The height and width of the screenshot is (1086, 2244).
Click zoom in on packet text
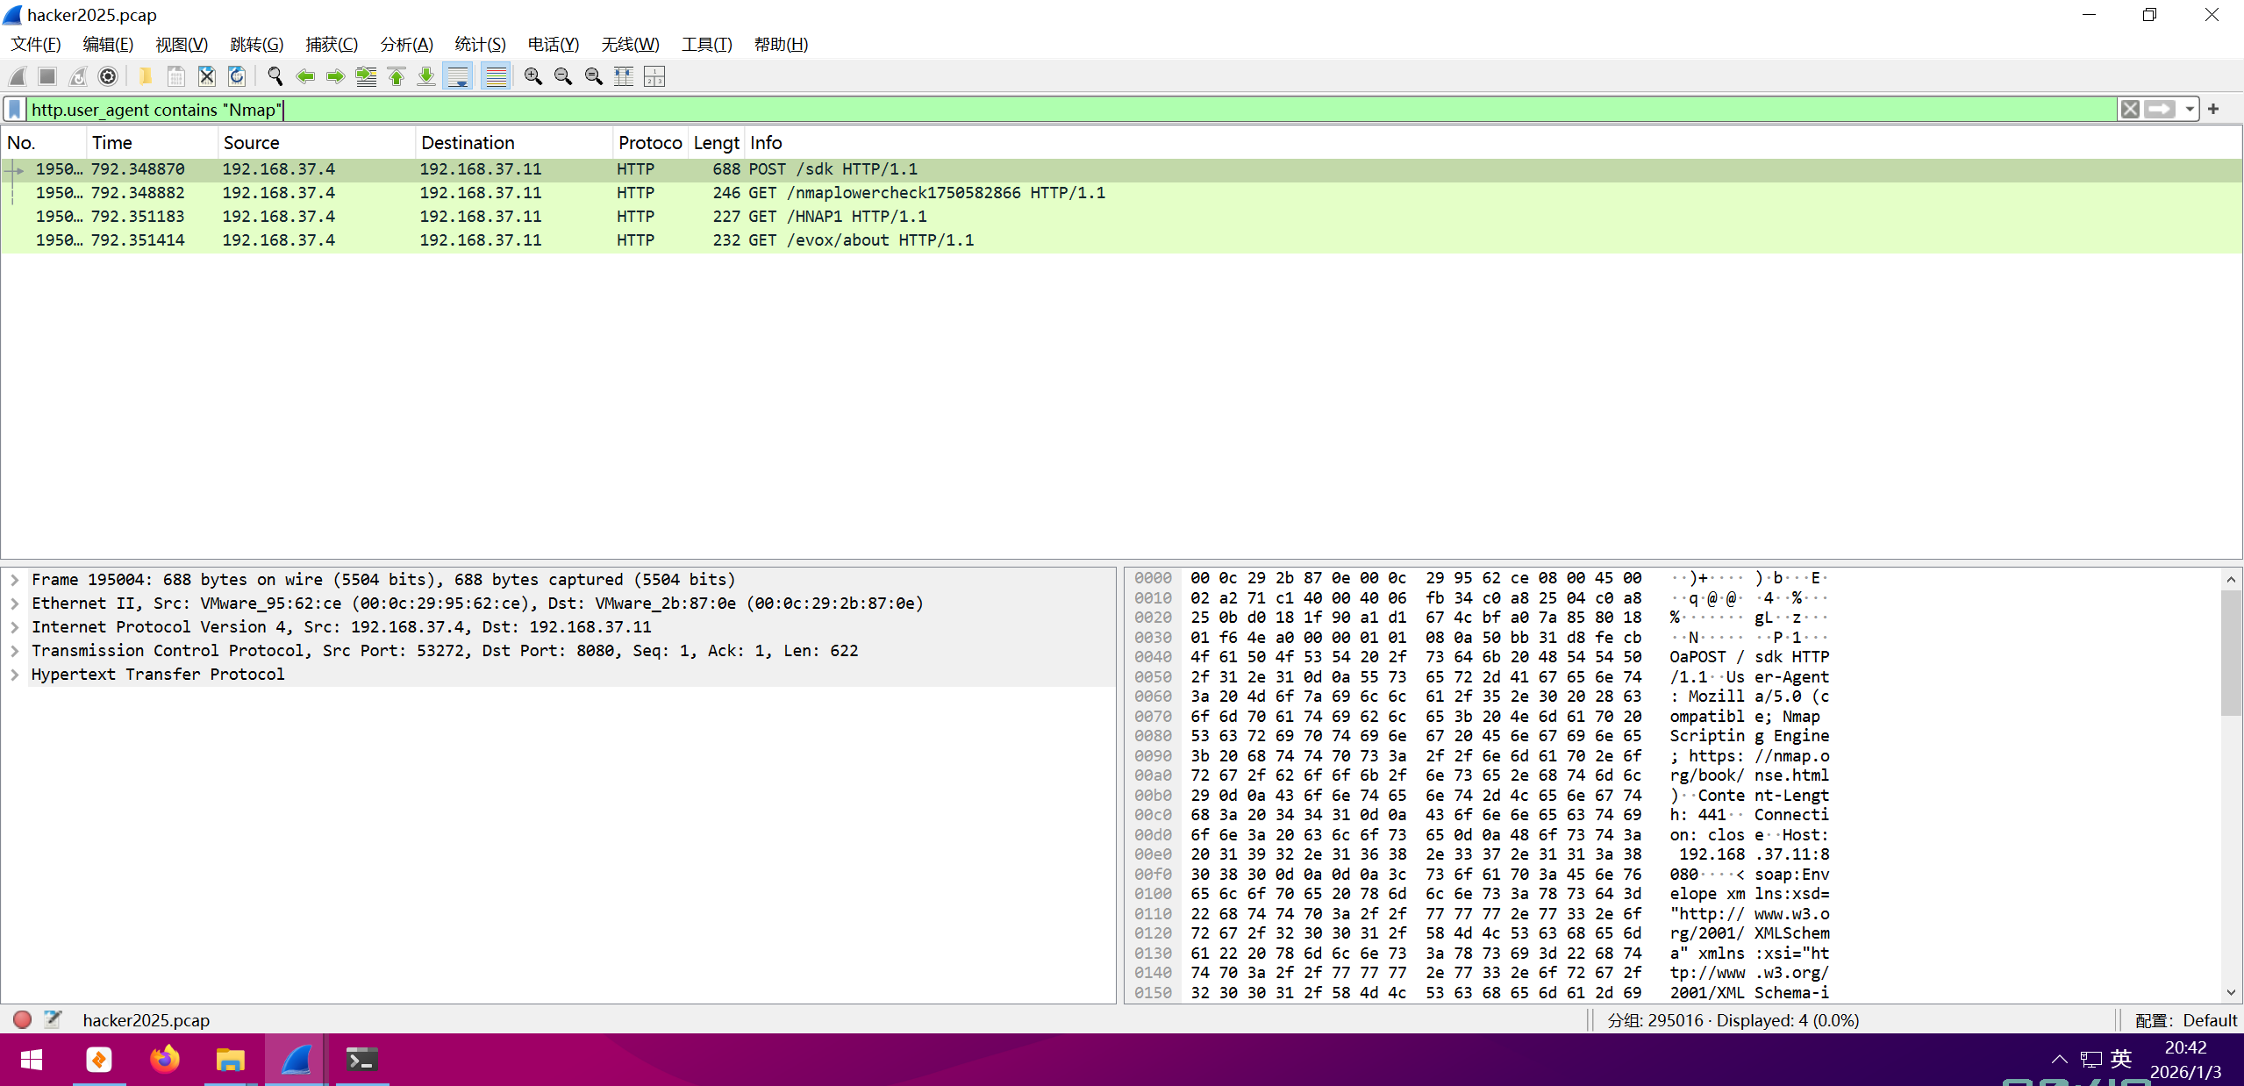tap(532, 77)
